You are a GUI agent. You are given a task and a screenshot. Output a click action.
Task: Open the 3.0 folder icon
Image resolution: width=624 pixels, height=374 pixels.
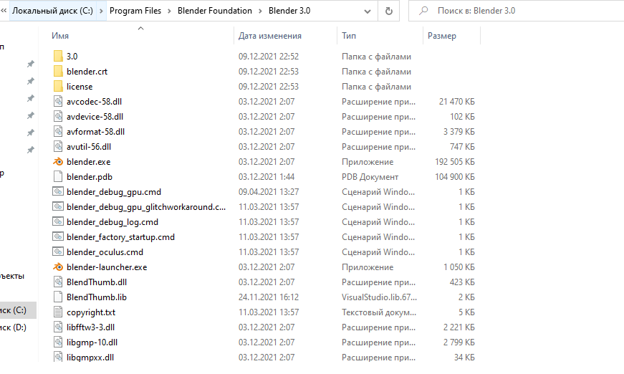(58, 56)
